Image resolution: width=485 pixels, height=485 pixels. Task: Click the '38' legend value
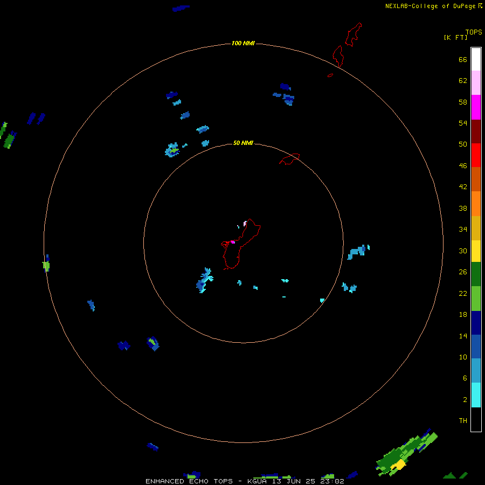click(463, 208)
